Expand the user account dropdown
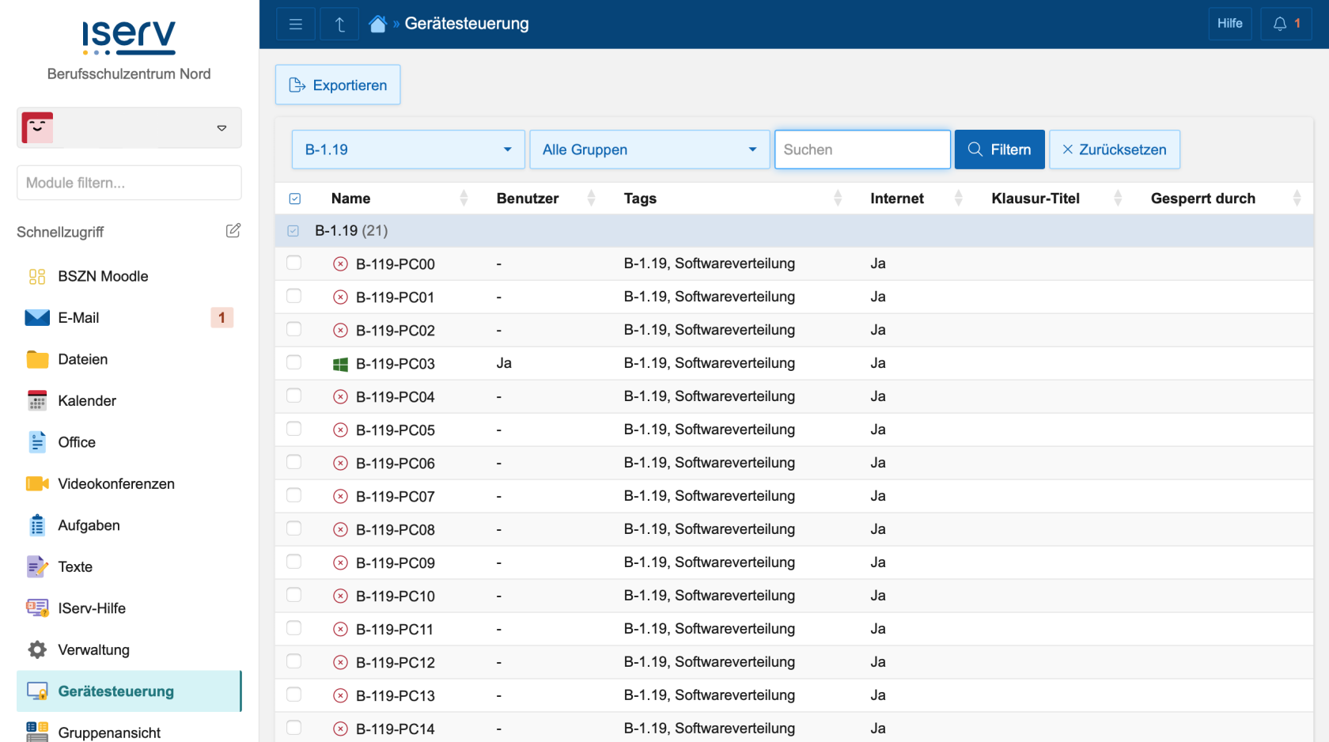The width and height of the screenshot is (1329, 742). click(129, 127)
